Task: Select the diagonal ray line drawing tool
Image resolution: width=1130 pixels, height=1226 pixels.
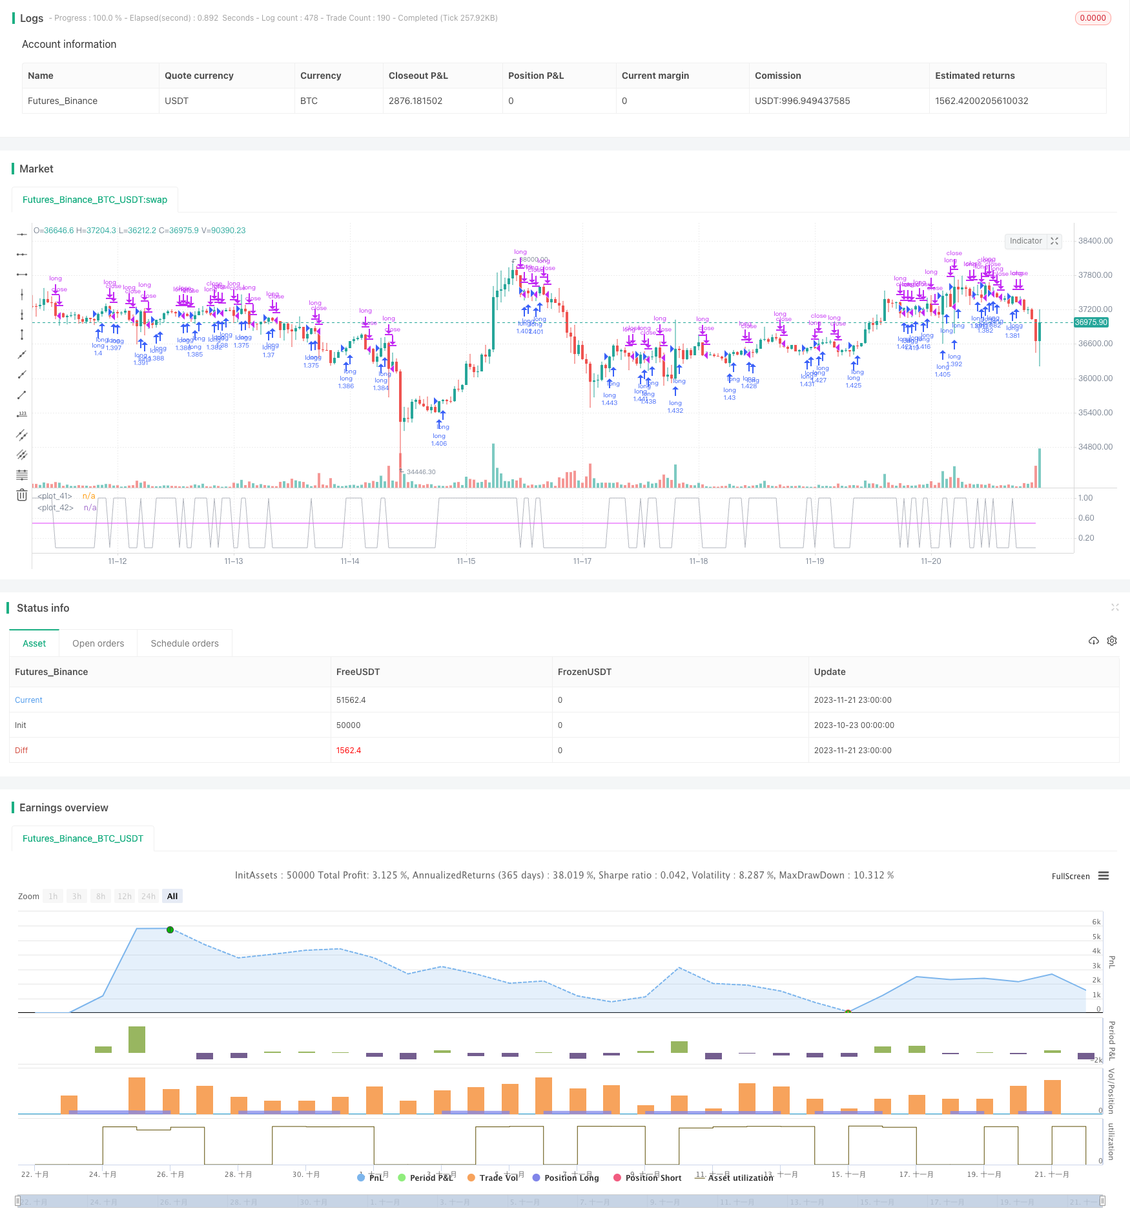Action: click(x=22, y=375)
